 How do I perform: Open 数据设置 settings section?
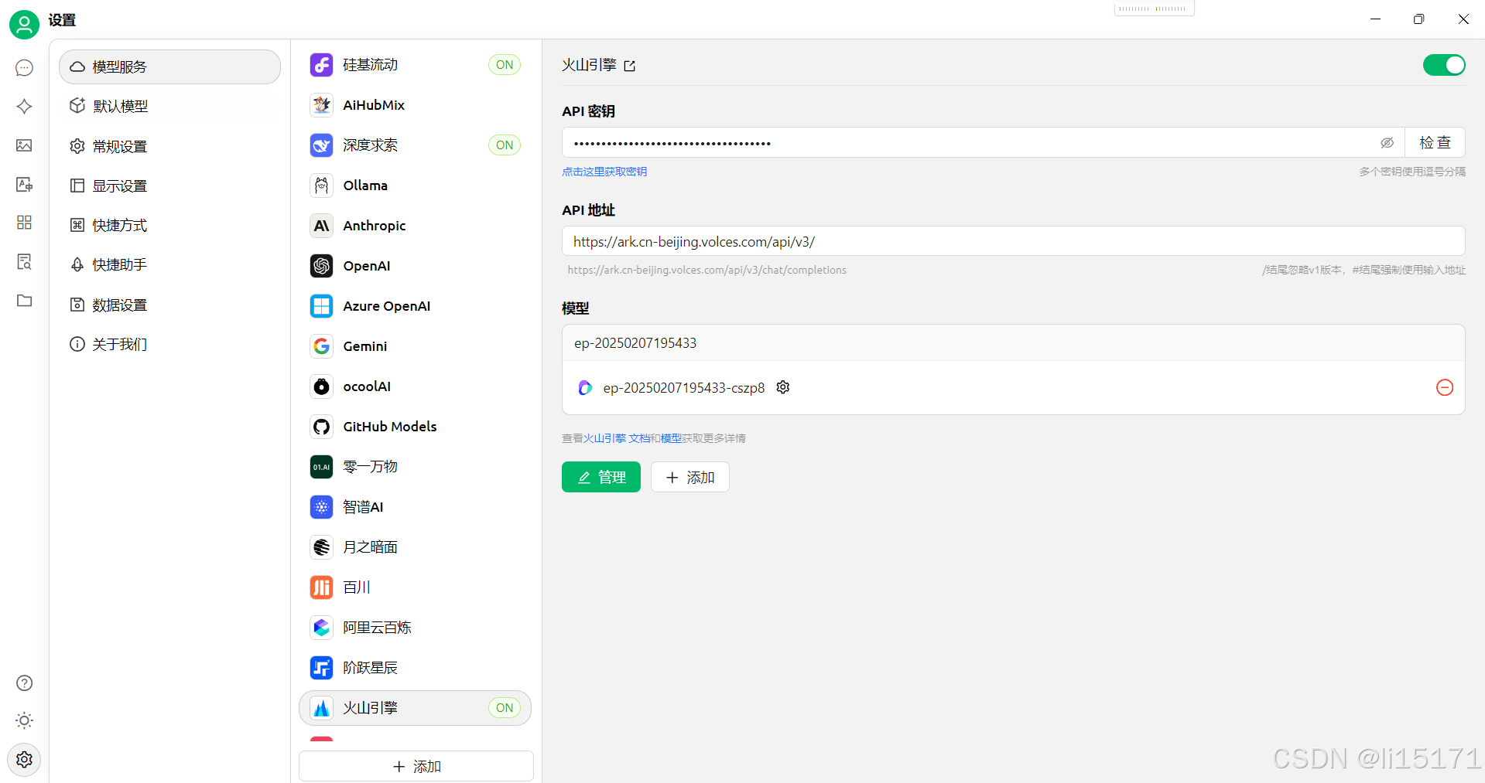point(169,305)
